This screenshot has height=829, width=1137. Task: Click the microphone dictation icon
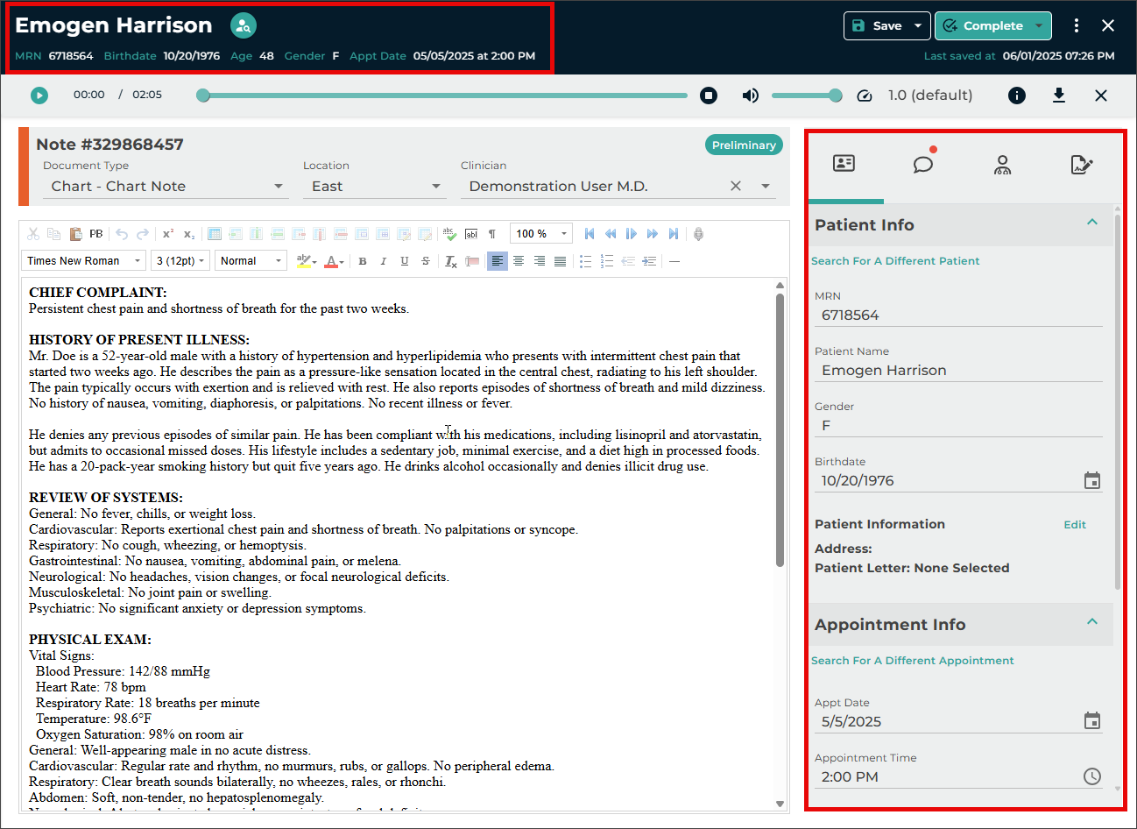[698, 234]
